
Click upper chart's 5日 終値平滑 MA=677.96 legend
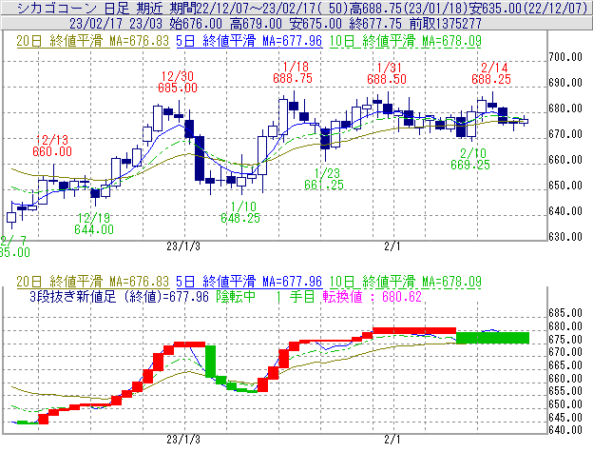(249, 41)
